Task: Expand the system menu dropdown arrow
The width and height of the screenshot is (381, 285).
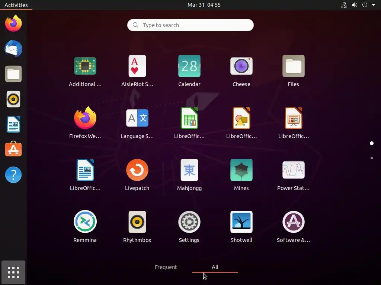Action: coord(374,5)
